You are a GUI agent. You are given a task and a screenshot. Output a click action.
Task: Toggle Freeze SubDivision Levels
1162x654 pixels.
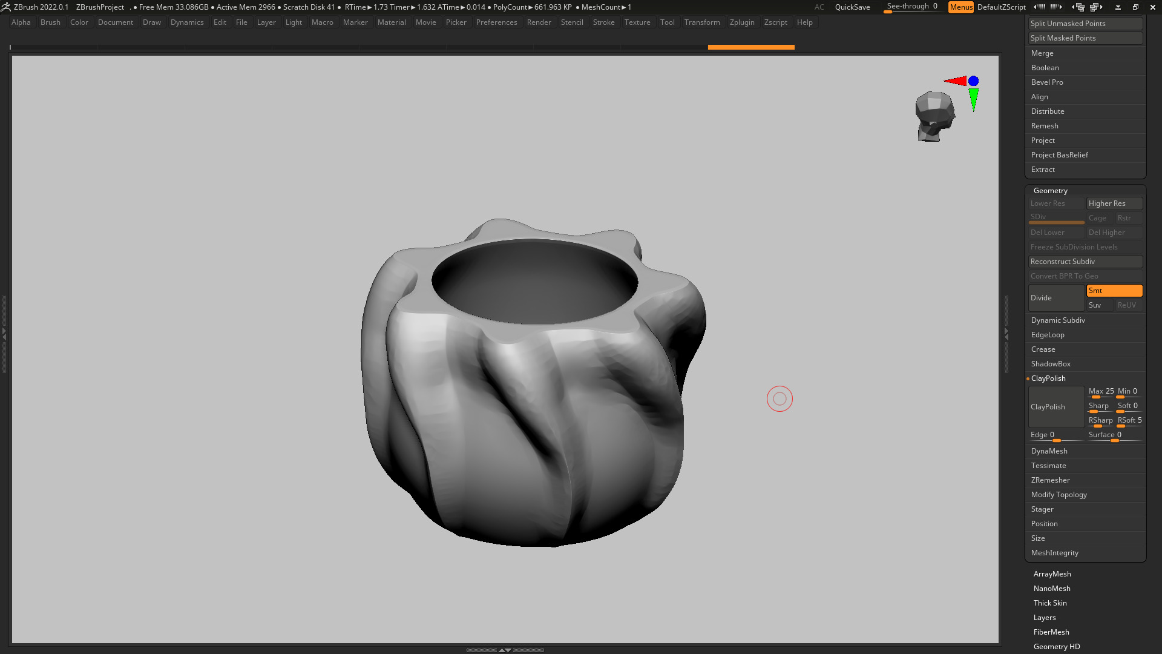[1085, 247]
